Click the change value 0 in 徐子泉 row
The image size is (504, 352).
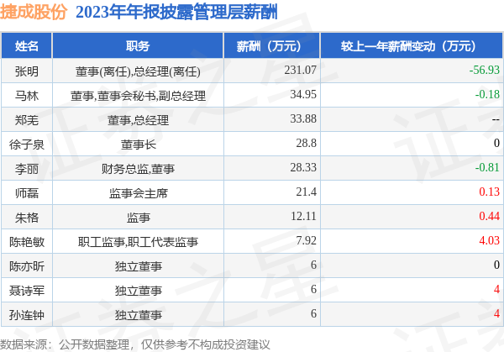496,143
